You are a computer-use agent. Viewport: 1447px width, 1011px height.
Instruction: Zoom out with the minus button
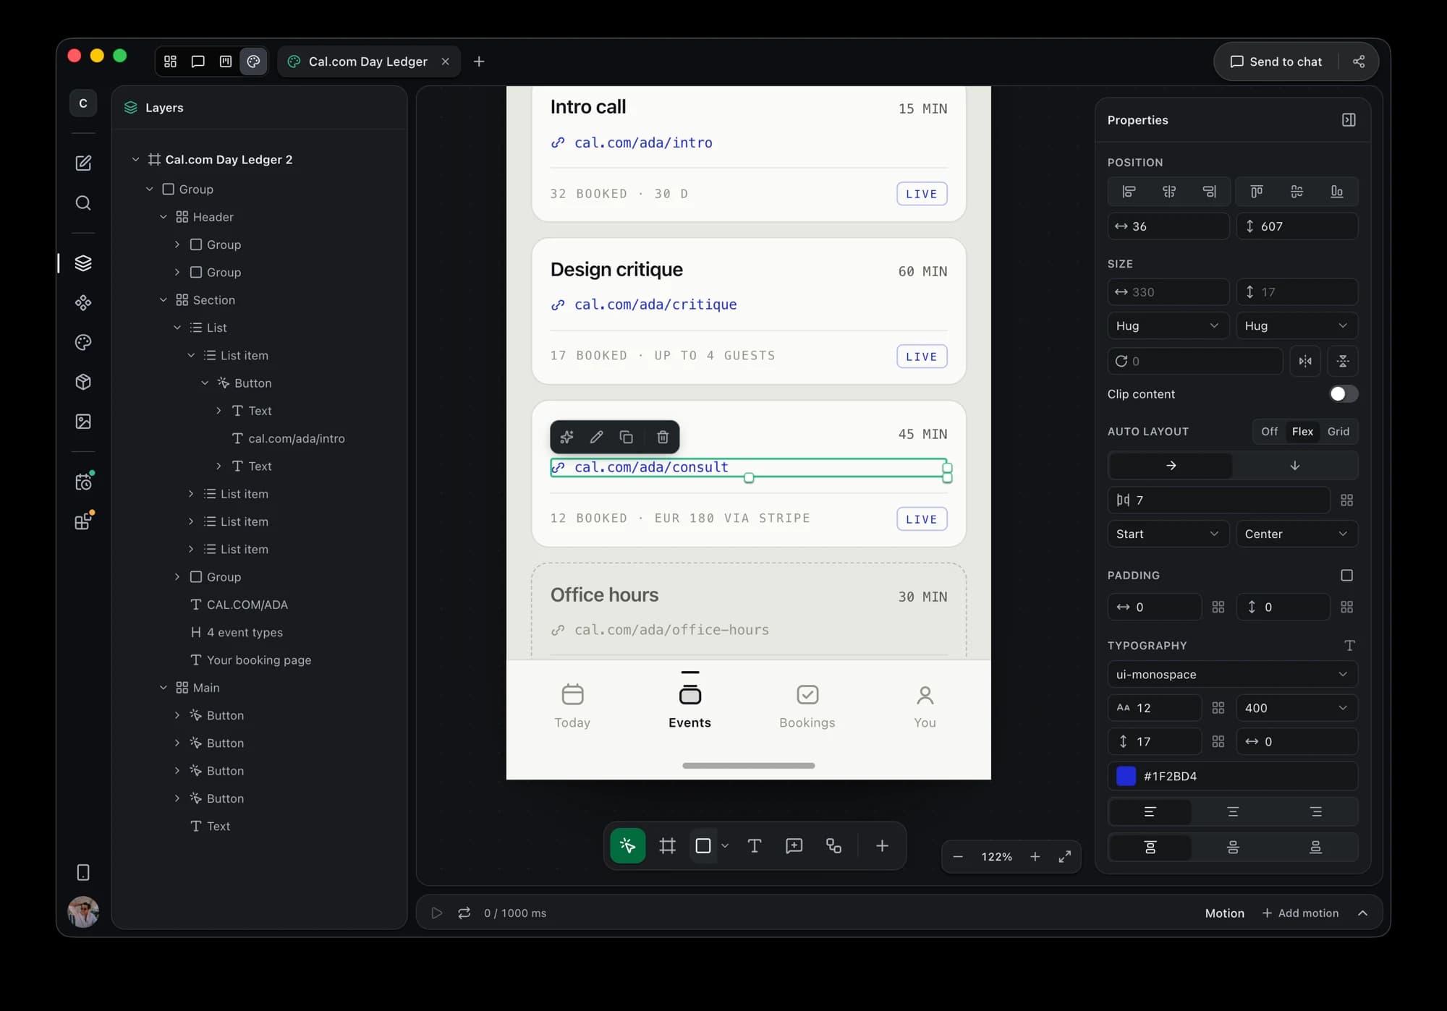click(x=958, y=856)
